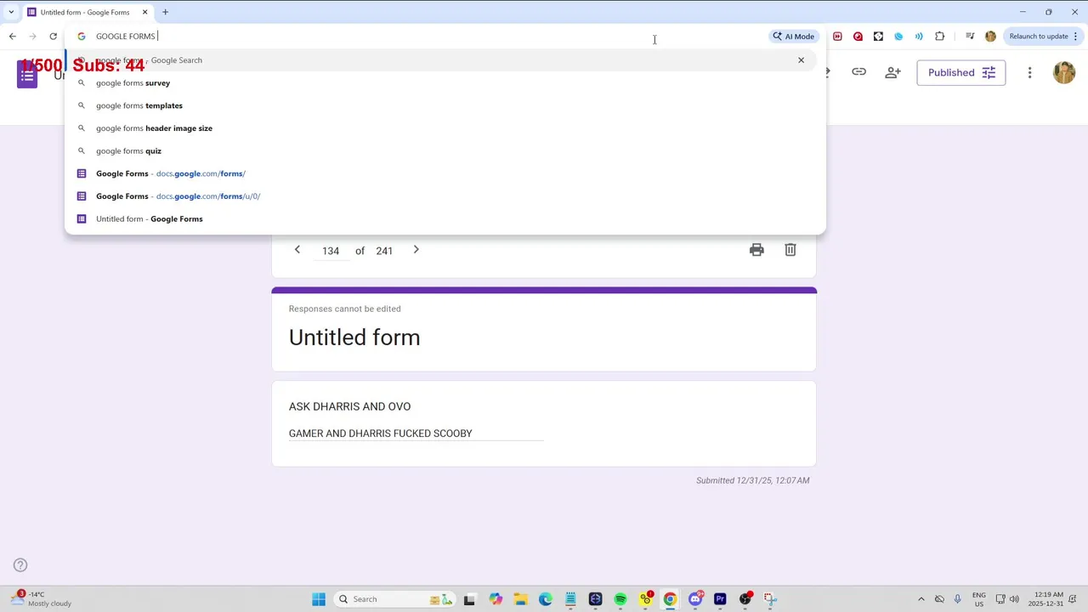Open add collaborators icon
This screenshot has width=1088, height=612.
(x=892, y=72)
